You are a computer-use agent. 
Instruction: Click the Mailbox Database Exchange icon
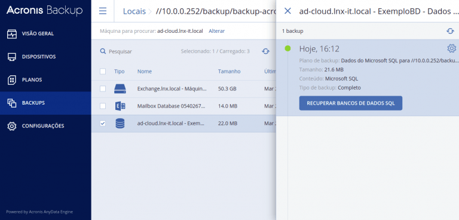(120, 106)
